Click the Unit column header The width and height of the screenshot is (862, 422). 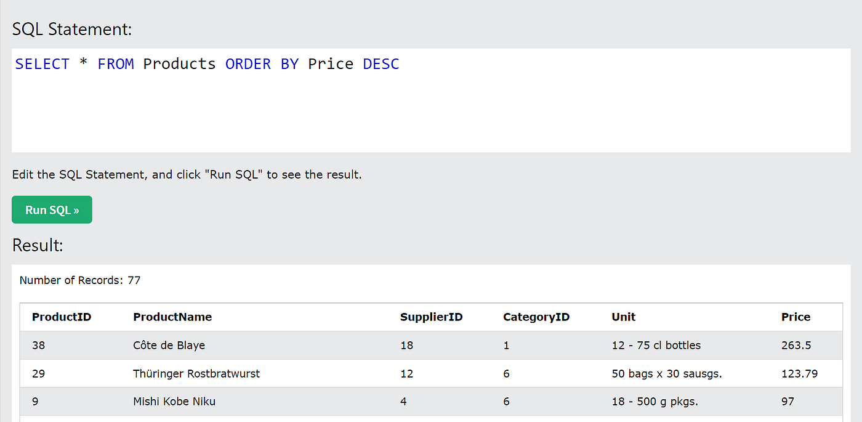pyautogui.click(x=623, y=317)
